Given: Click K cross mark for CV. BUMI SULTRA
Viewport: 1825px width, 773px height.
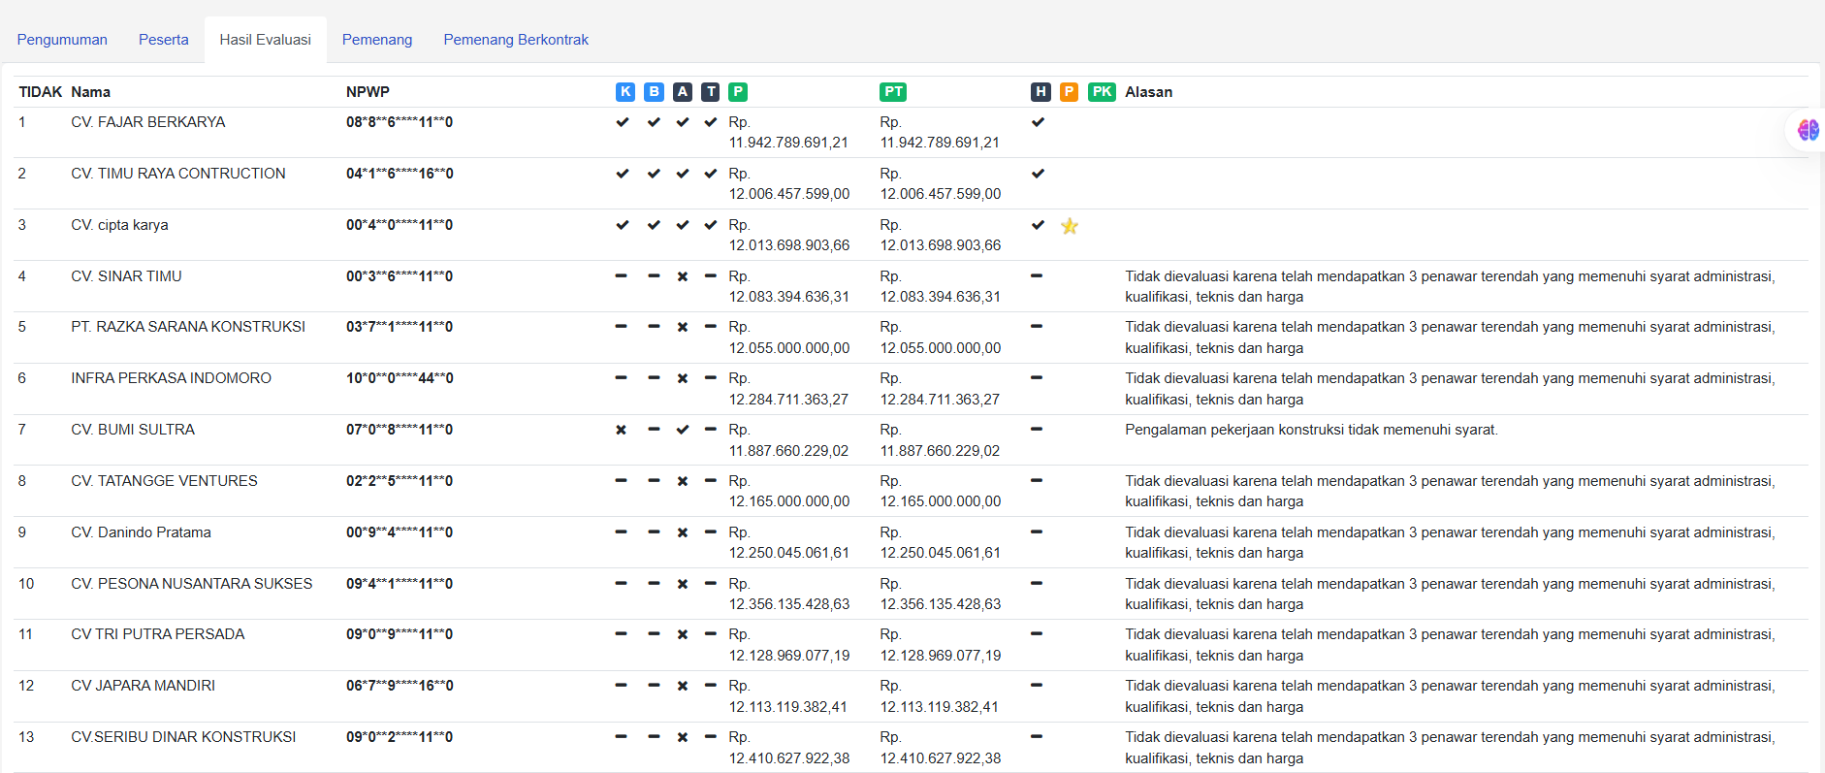Looking at the screenshot, I should coord(622,430).
